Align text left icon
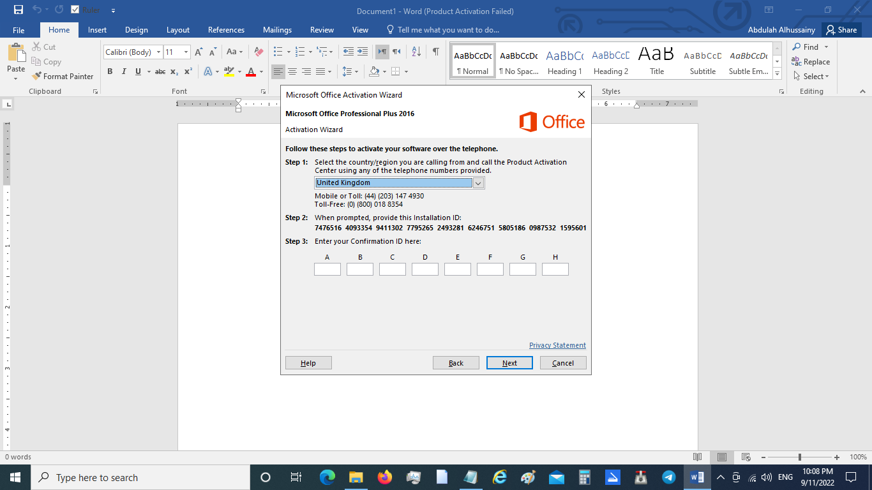This screenshot has height=490, width=872. tap(278, 71)
